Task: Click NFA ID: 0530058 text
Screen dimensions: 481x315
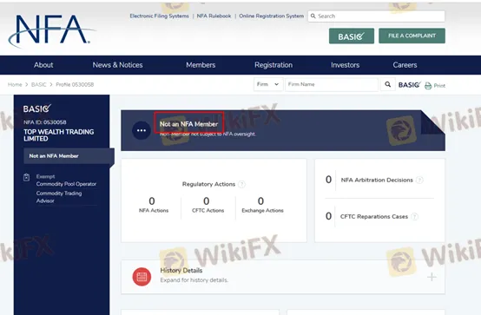Action: point(45,122)
